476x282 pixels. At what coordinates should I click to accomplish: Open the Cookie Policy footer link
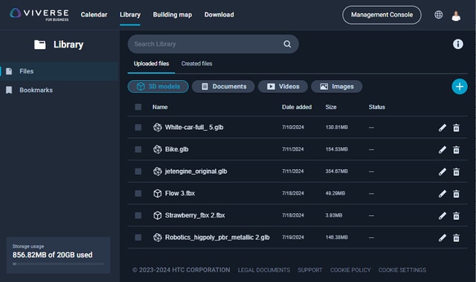tap(350, 270)
